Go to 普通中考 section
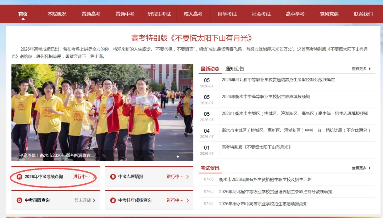This screenshot has height=218, width=383. [125, 14]
